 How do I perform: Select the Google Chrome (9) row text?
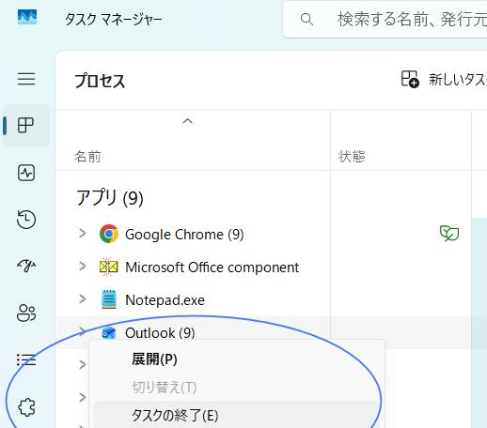(184, 235)
